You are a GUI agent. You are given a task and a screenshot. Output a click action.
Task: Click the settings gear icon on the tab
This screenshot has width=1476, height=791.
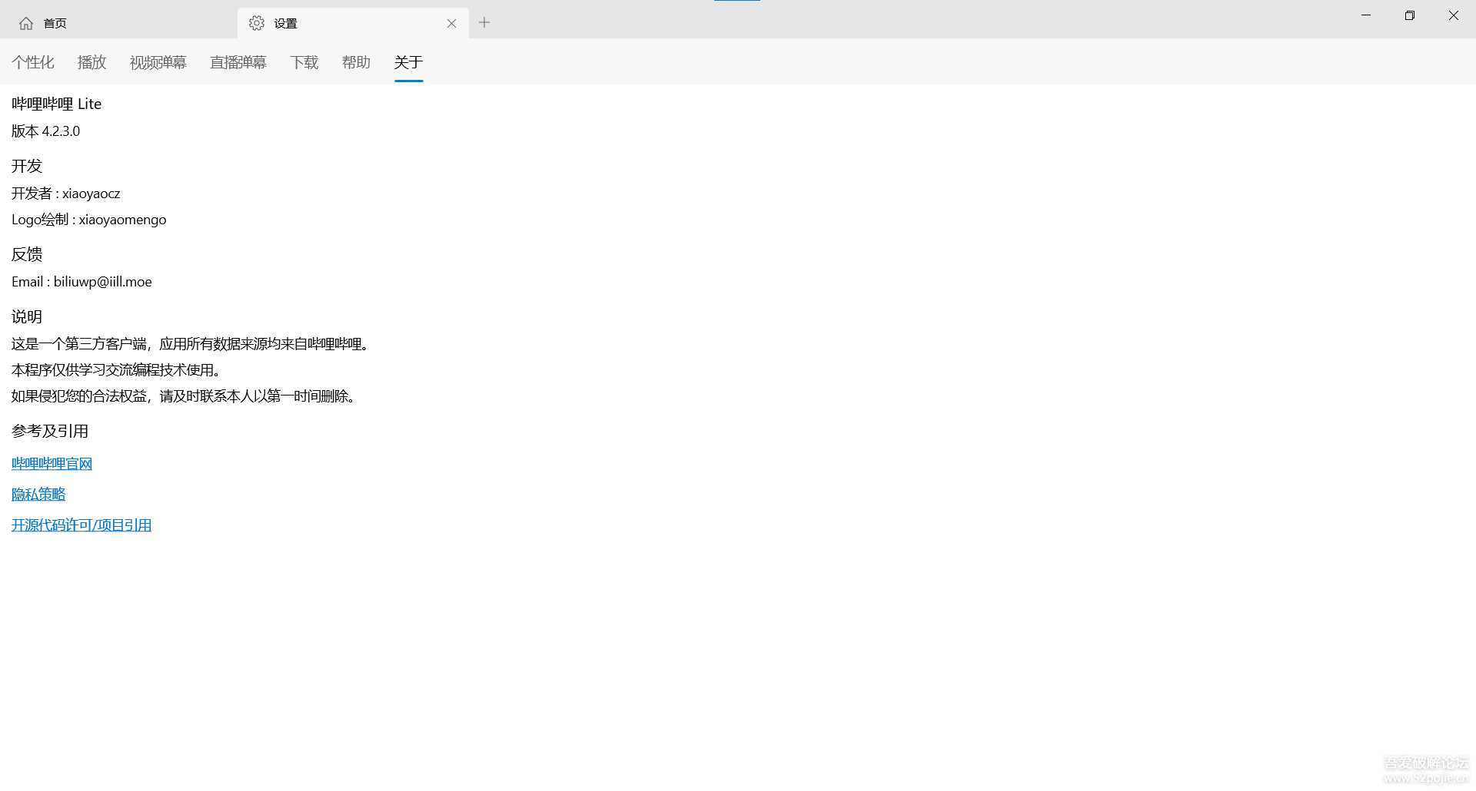[x=257, y=23]
